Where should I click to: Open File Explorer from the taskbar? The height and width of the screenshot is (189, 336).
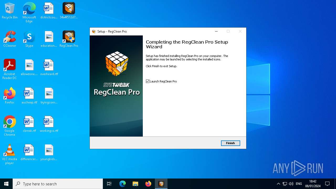pyautogui.click(x=135, y=184)
